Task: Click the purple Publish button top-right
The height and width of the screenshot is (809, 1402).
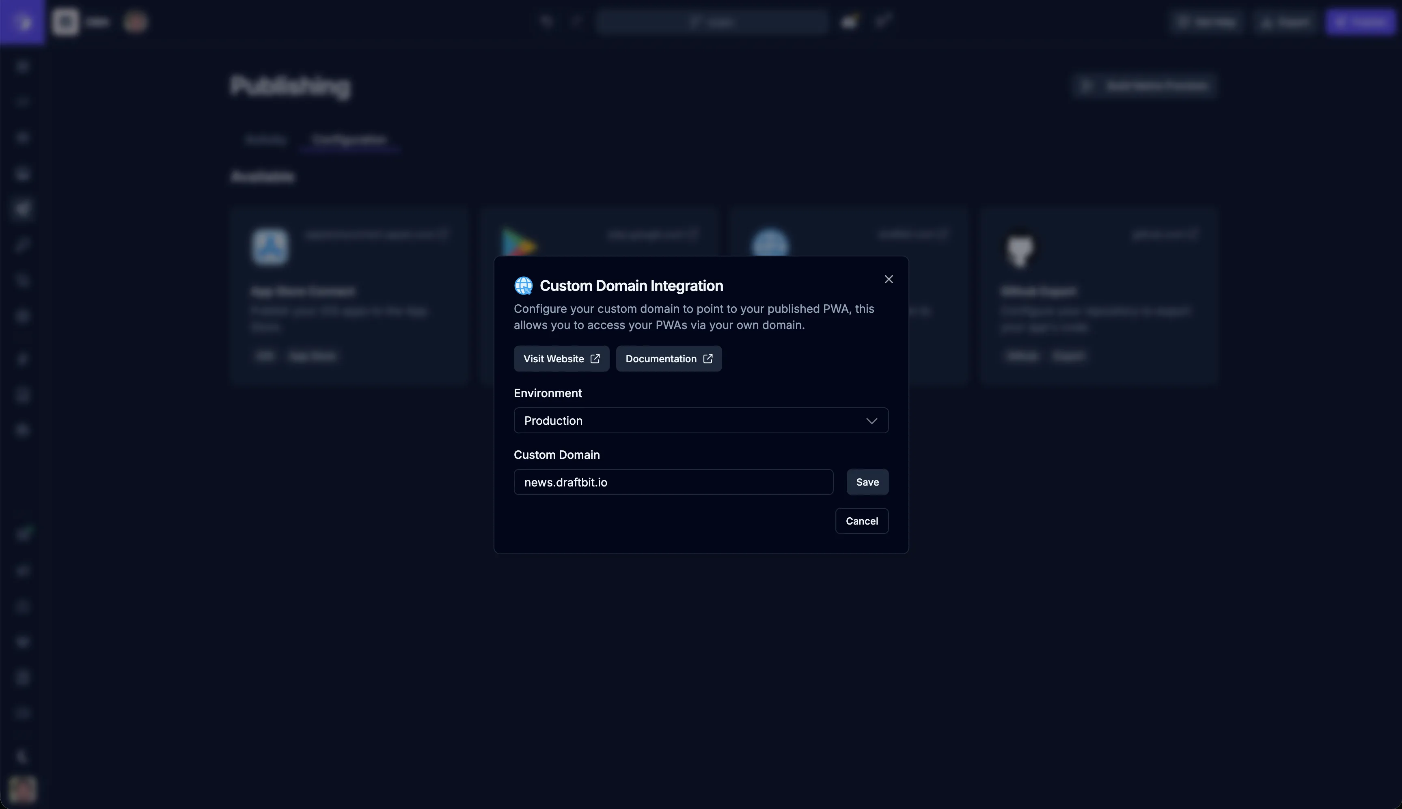Action: [1360, 22]
